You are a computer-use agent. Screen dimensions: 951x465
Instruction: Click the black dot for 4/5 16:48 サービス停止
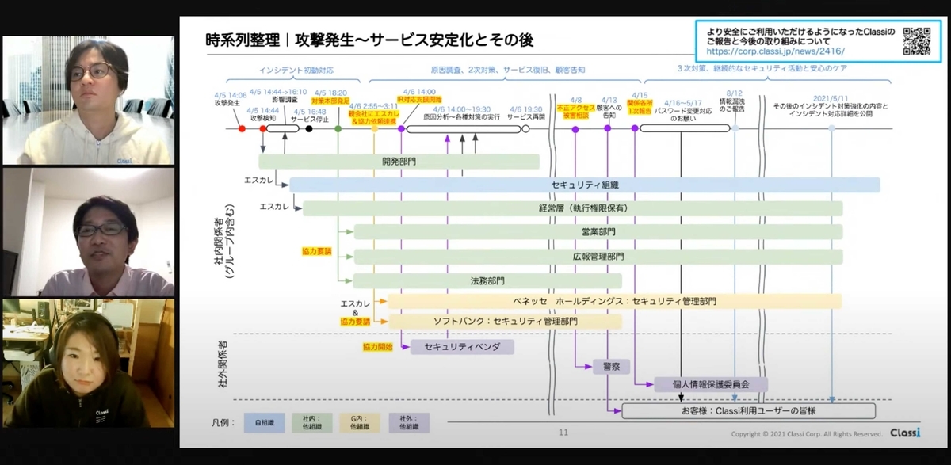pyautogui.click(x=309, y=128)
